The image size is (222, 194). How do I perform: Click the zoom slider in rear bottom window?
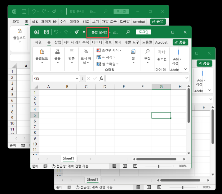click(x=183, y=187)
